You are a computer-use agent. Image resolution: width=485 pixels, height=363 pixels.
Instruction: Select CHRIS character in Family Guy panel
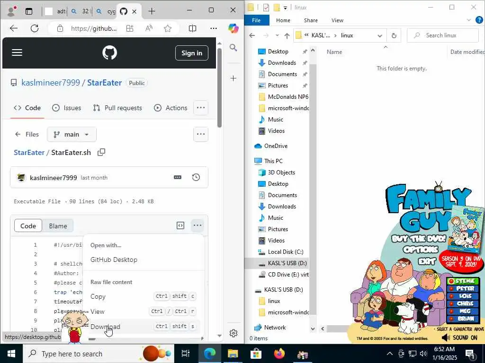[x=463, y=303]
